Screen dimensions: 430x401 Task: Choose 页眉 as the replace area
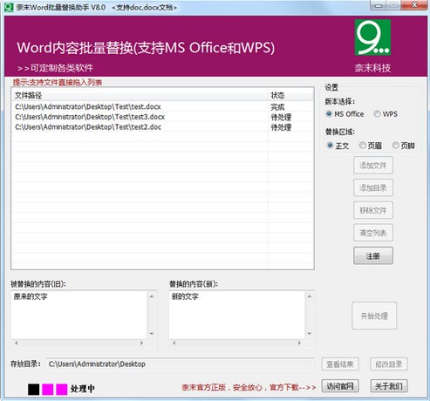(371, 146)
